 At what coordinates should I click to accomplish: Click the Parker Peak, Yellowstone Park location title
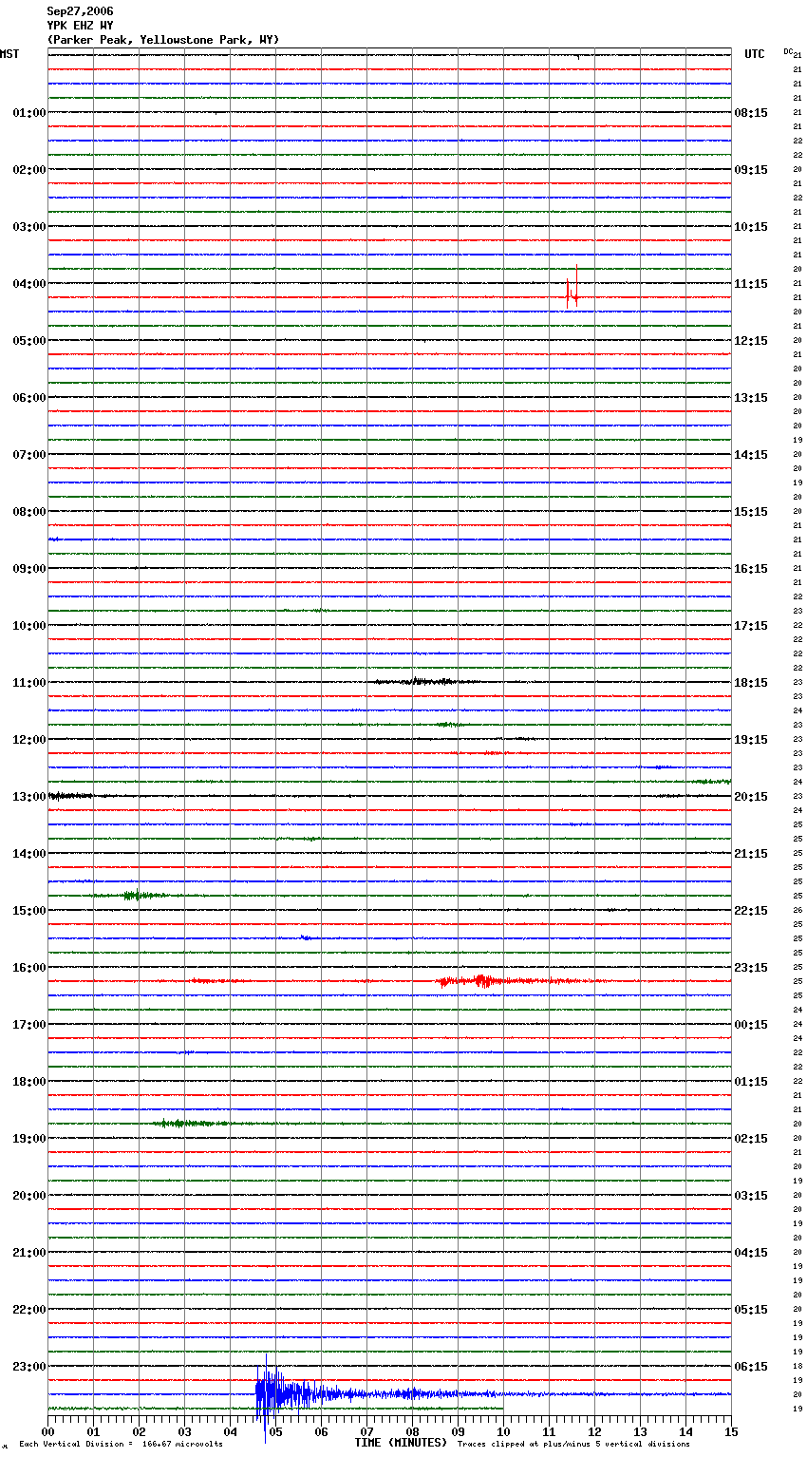(x=163, y=40)
